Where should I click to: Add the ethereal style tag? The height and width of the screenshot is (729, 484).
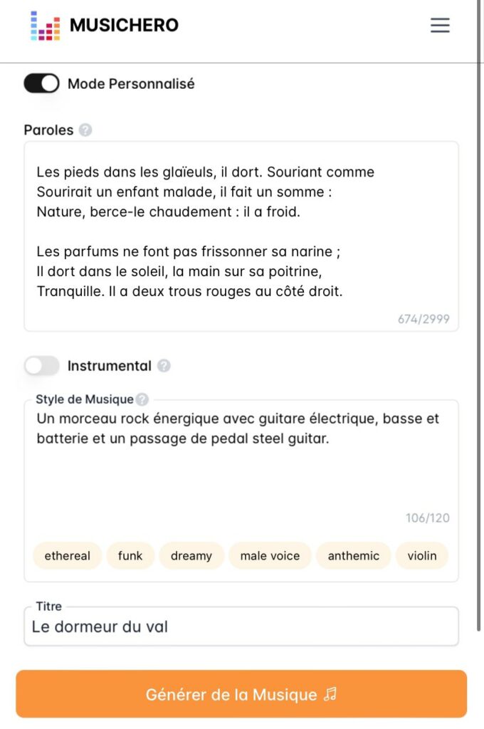(x=68, y=556)
